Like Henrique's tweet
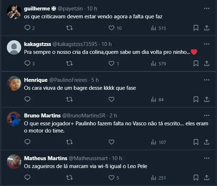Viewport: 217px width, 186px height. (111, 99)
